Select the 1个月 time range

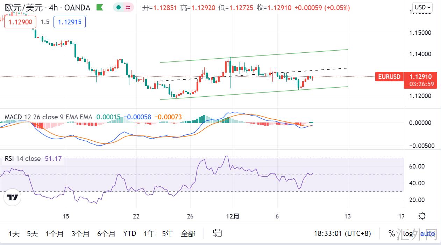coord(55,233)
